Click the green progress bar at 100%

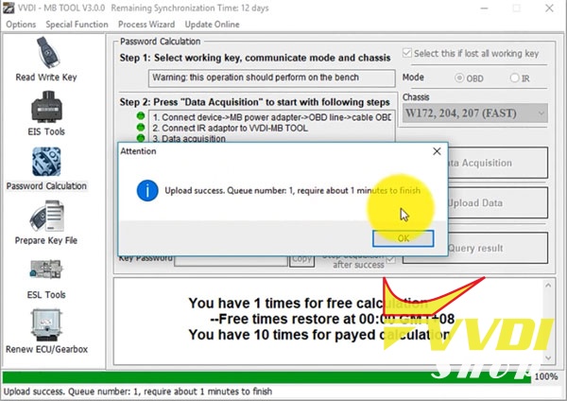(266, 376)
